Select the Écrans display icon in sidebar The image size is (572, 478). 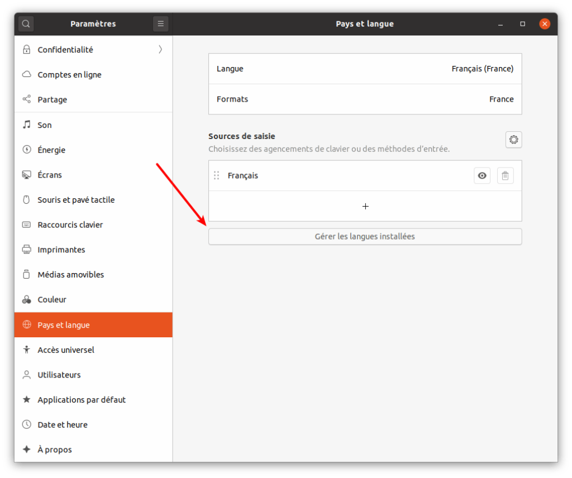[x=26, y=174]
